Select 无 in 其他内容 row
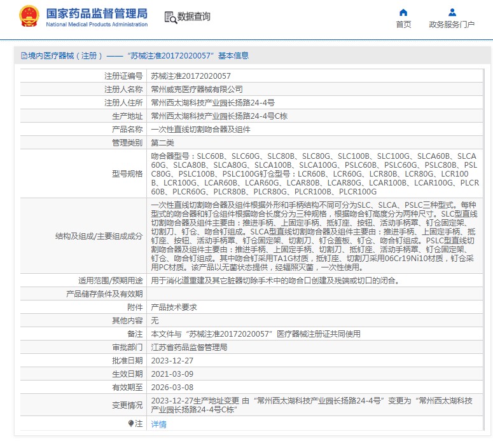493x446 pixels. (x=155, y=321)
